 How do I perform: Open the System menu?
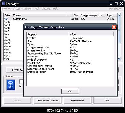(17, 9)
